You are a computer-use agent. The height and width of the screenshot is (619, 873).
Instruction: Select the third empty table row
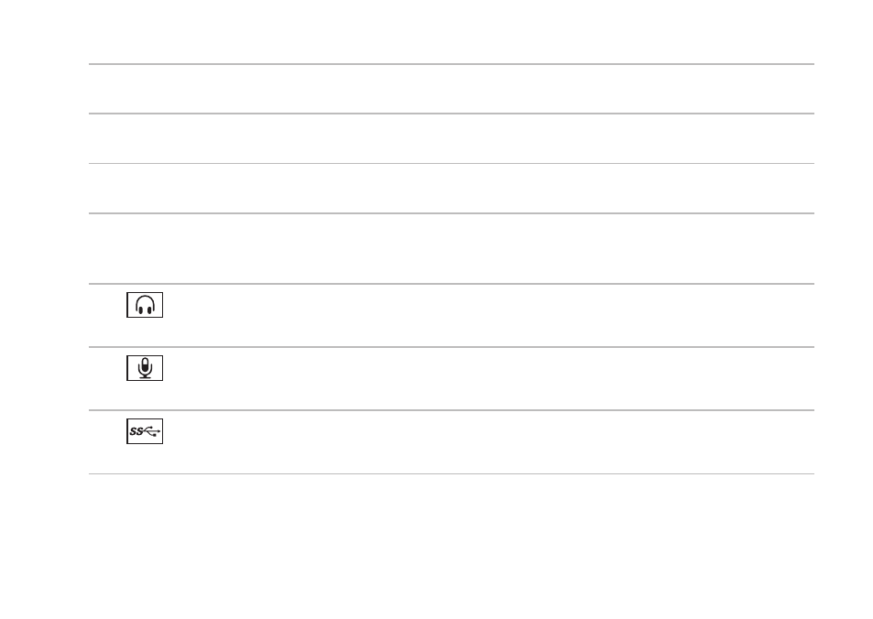(452, 188)
